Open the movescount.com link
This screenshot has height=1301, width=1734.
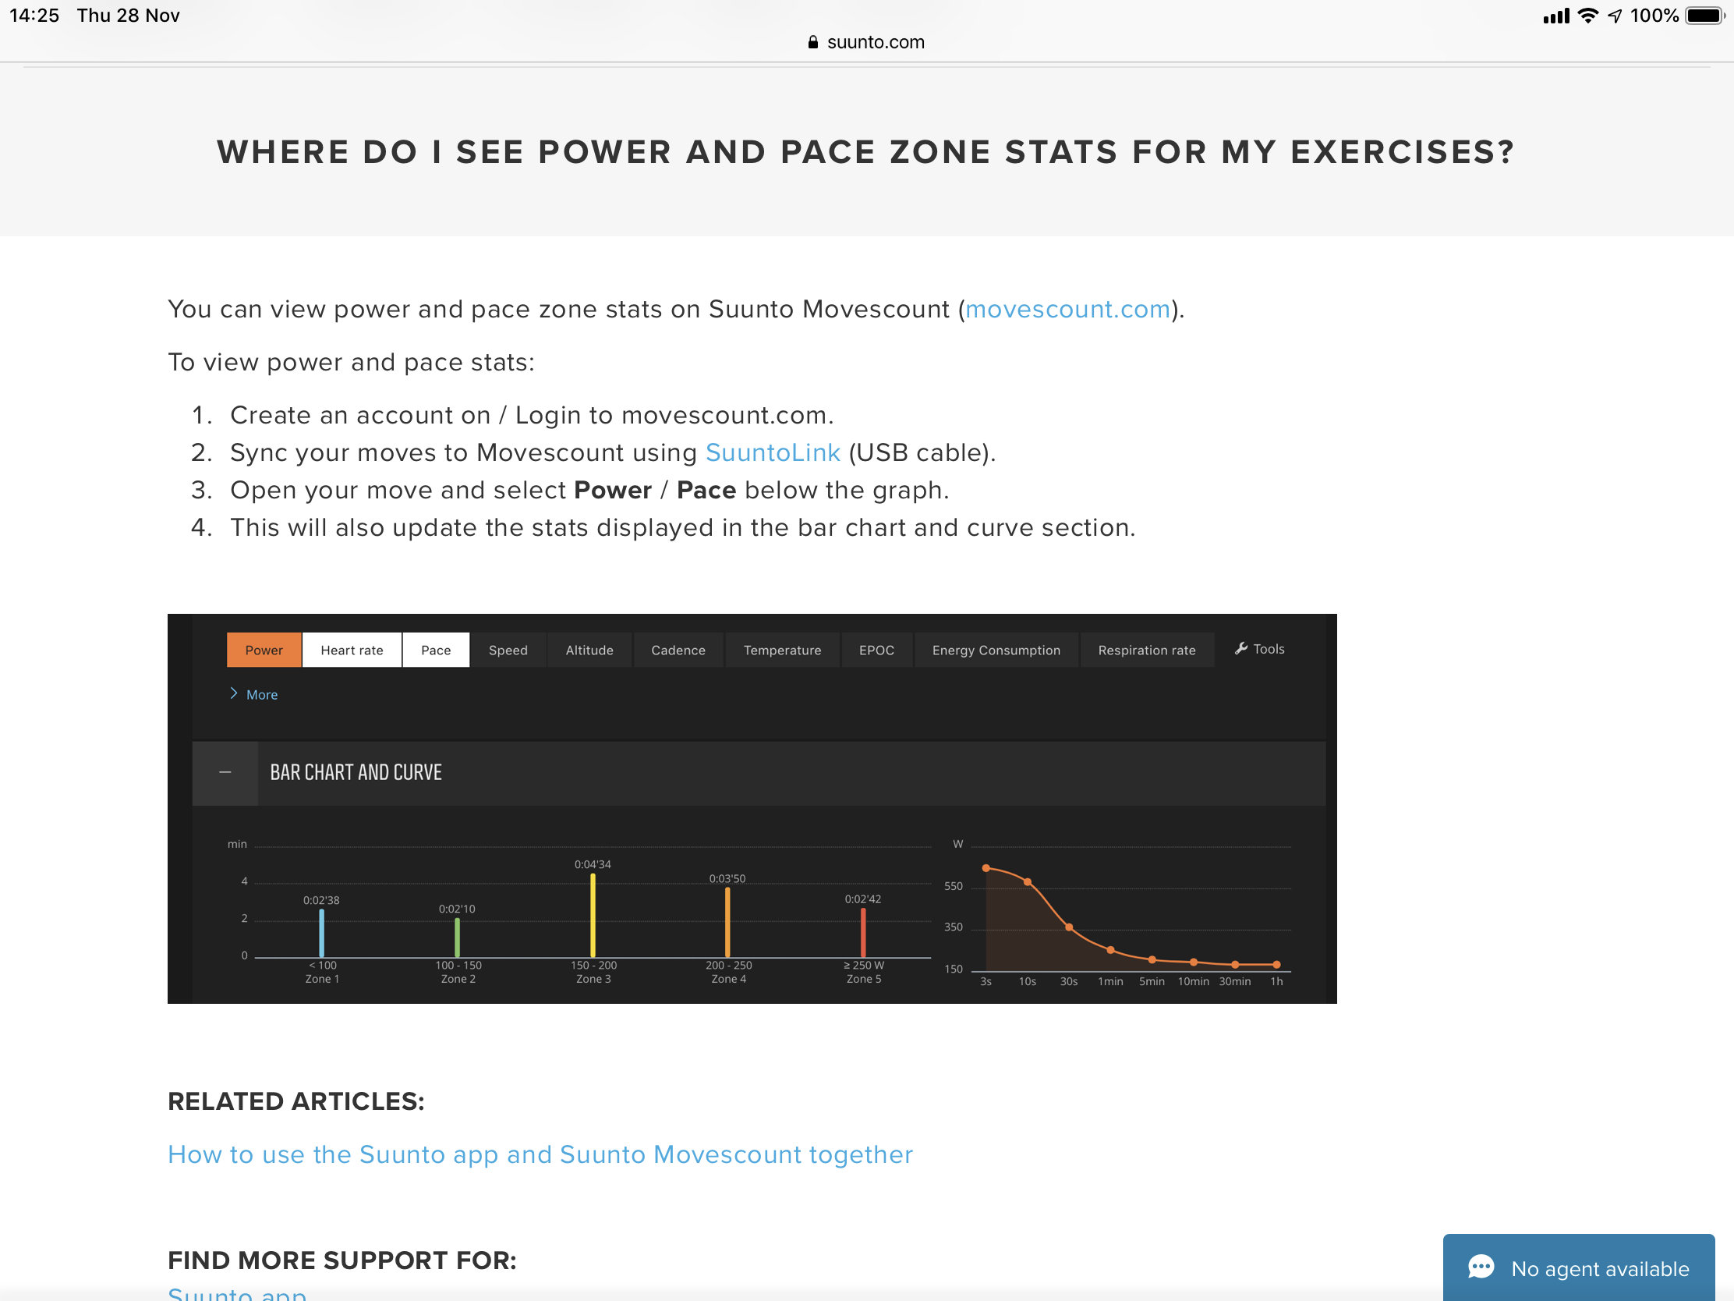coord(1067,309)
